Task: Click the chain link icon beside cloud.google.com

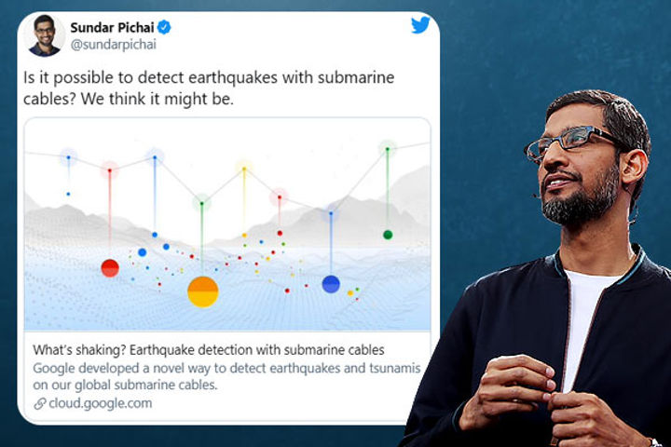Action: click(40, 403)
